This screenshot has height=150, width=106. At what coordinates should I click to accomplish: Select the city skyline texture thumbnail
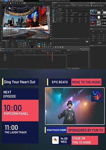tap(93, 11)
